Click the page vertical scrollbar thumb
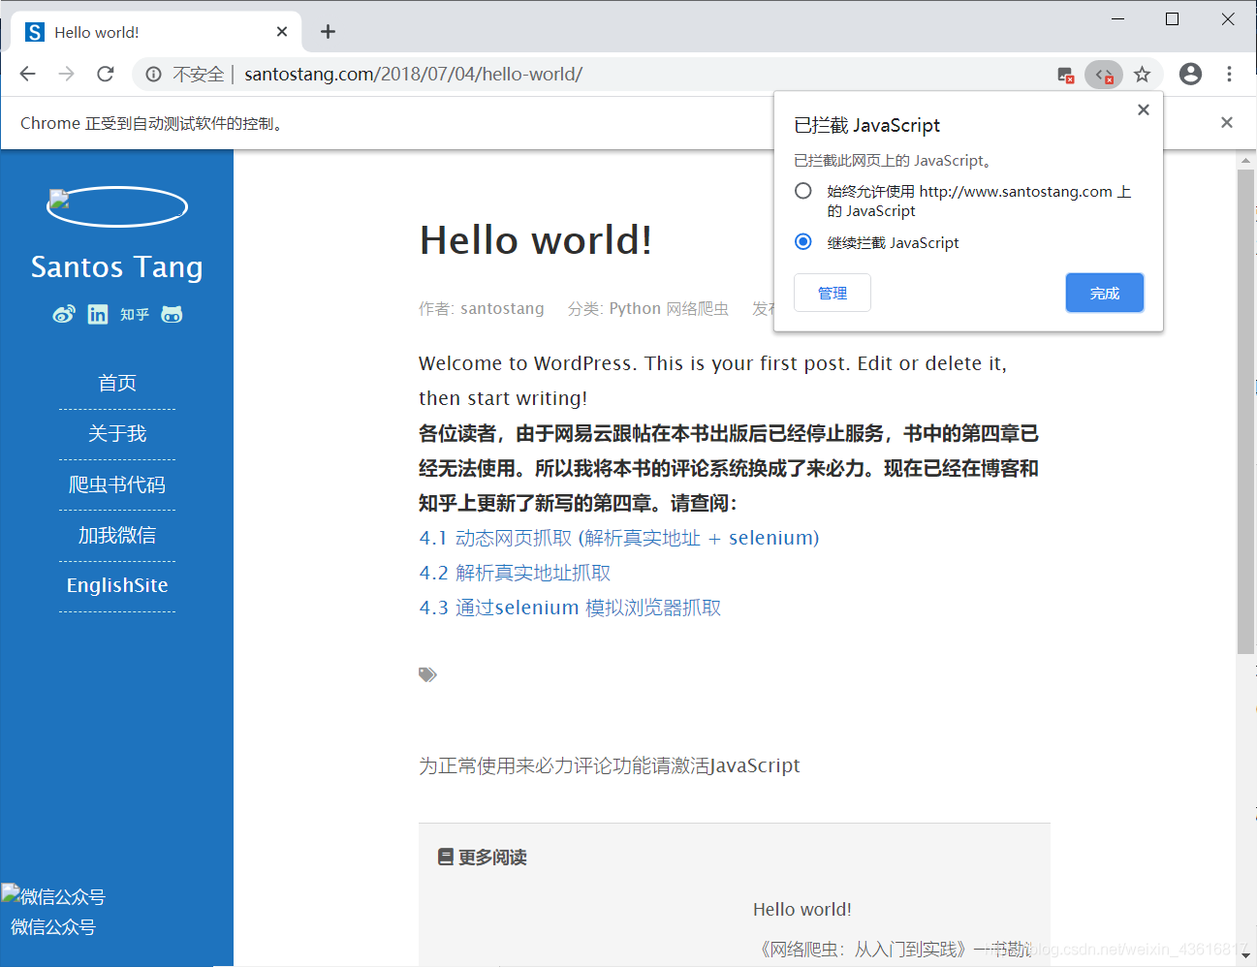1257x967 pixels. click(x=1245, y=412)
